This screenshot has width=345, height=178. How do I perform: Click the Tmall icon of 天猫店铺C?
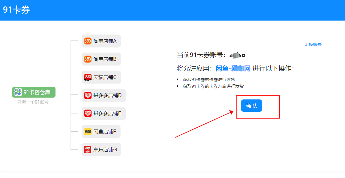[88, 77]
